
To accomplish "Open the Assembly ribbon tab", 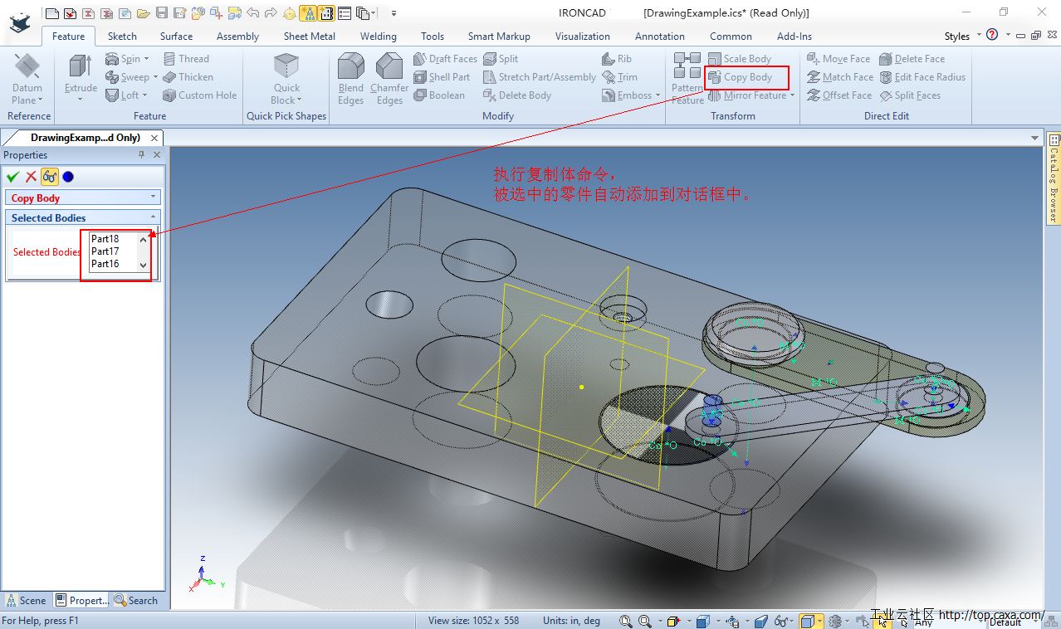I will 237,36.
